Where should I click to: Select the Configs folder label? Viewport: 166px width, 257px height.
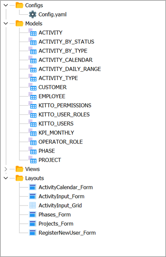click(34, 5)
